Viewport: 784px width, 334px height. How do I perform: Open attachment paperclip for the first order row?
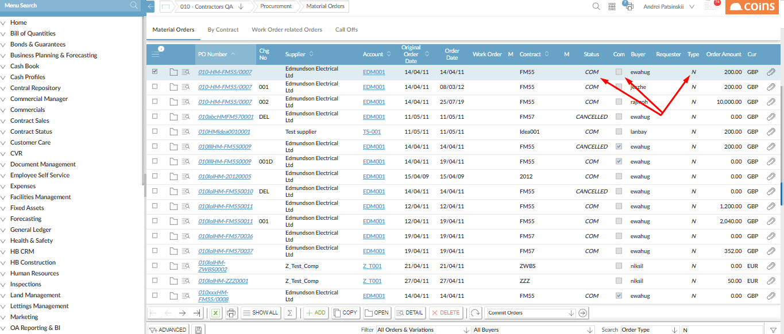771,72
